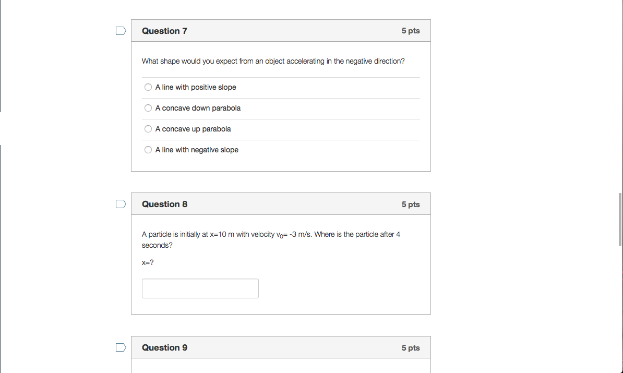Image resolution: width=623 pixels, height=373 pixels.
Task: Select radio button for positive slope line
Action: pos(148,87)
